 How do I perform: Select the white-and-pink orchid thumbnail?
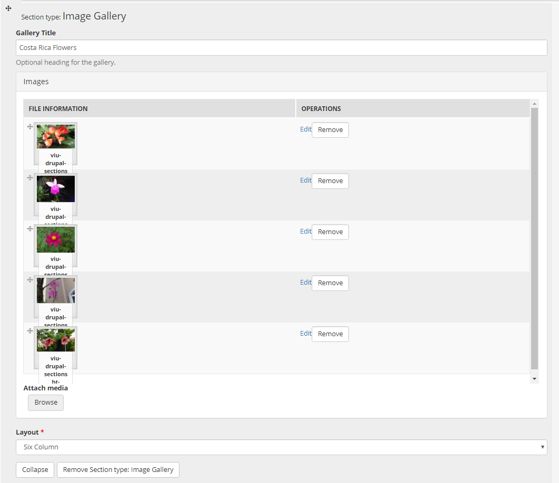(56, 188)
